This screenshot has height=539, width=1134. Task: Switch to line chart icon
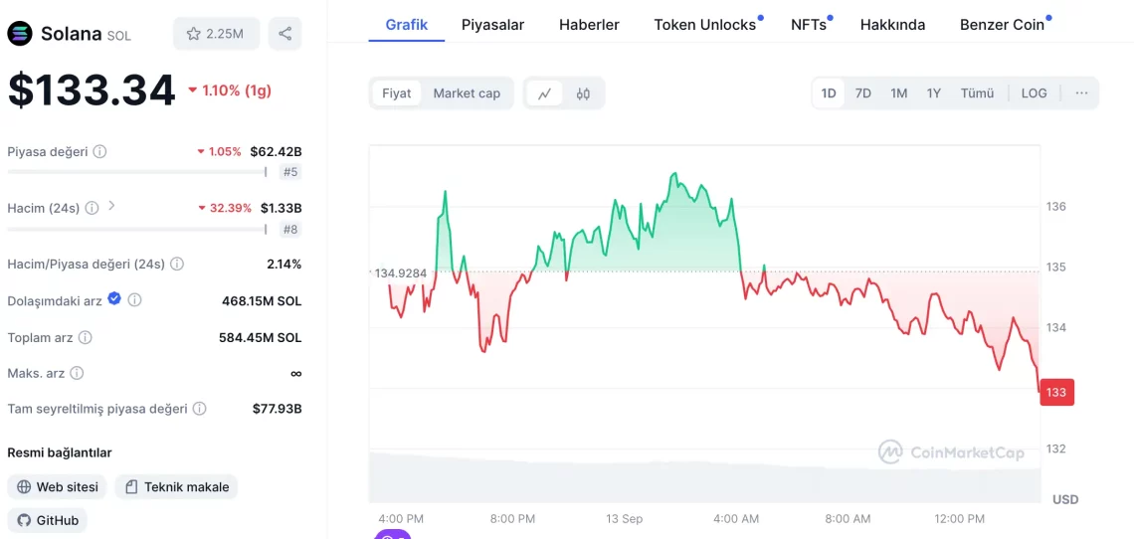pyautogui.click(x=544, y=93)
